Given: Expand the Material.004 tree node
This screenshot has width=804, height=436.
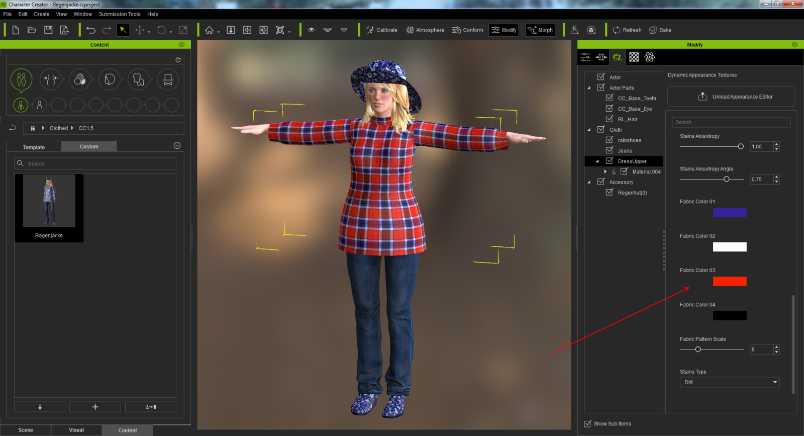Looking at the screenshot, I should (605, 172).
